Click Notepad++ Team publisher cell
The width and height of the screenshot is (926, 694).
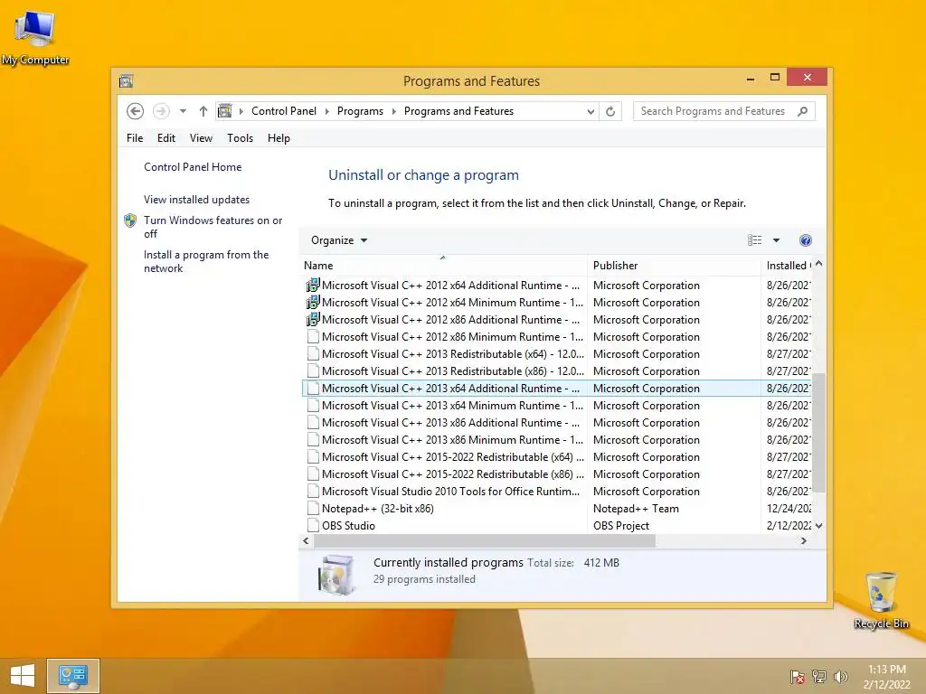[x=636, y=509]
